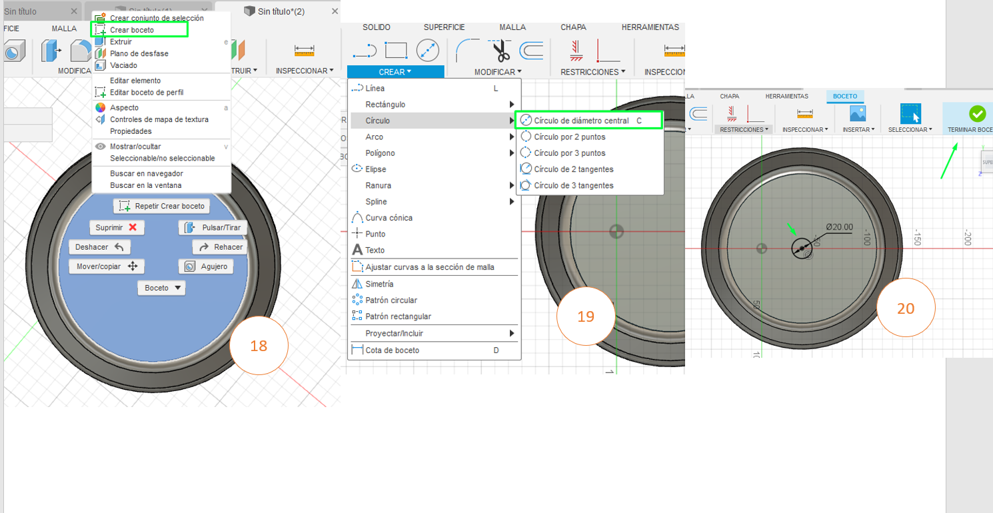Click the Pulsar/Tirar button
Screen dimensions: 993x513
tap(212, 227)
